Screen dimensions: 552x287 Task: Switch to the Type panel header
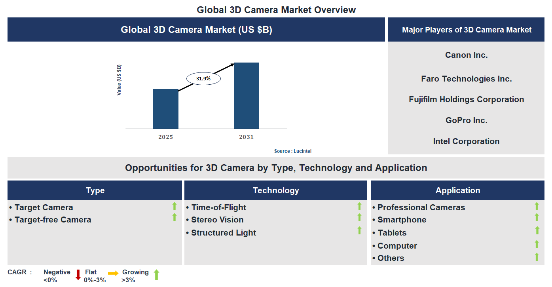coord(95,190)
